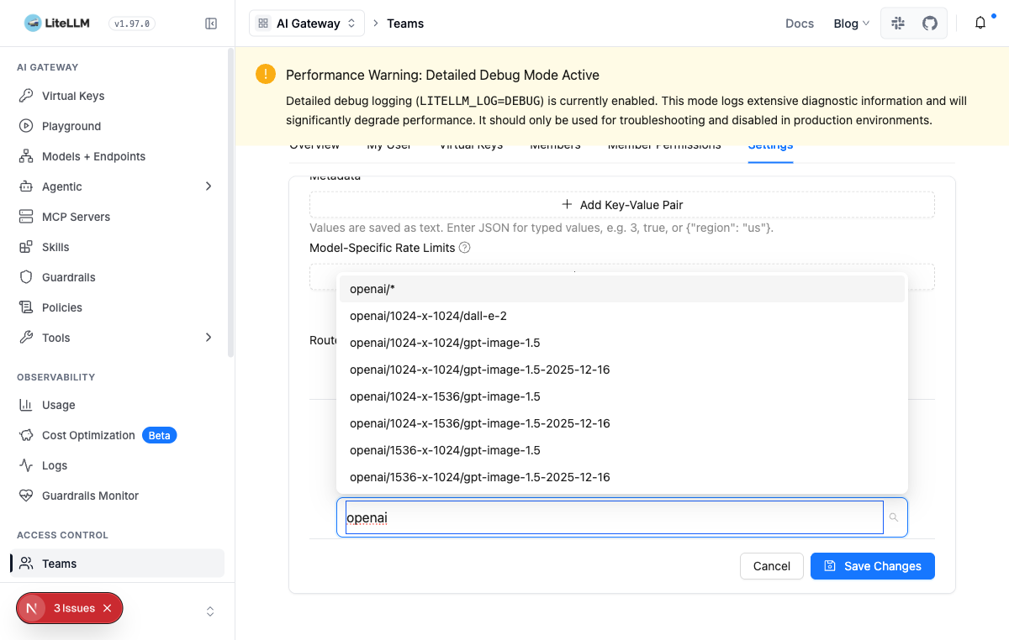
Task: Click Model-Specific Rate Limits help icon
Action: coord(464,248)
